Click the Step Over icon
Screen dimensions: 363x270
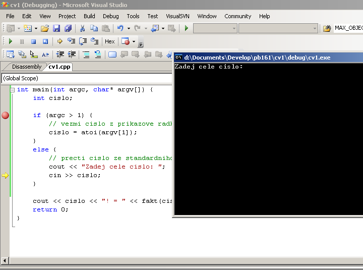[83, 41]
